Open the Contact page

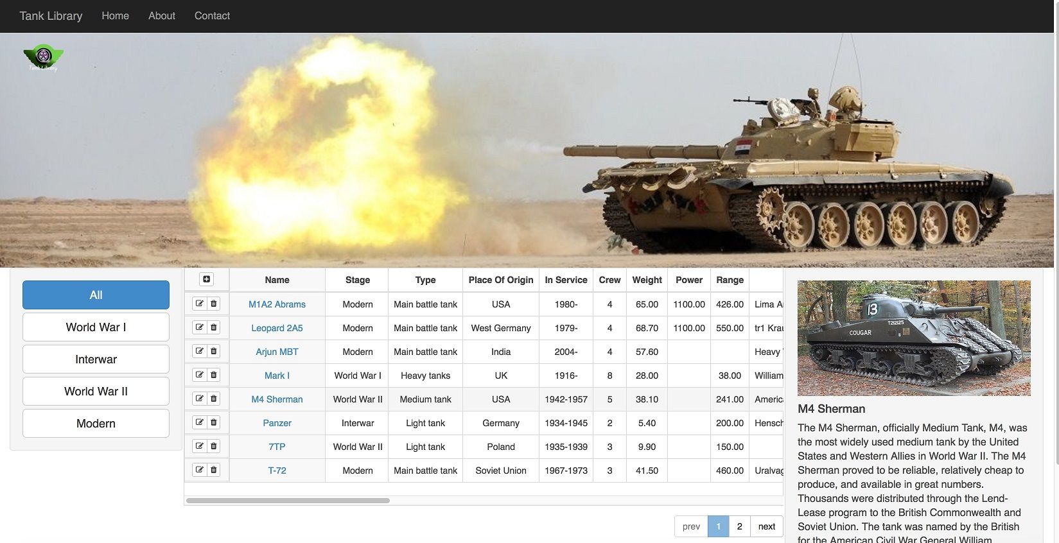(x=212, y=16)
